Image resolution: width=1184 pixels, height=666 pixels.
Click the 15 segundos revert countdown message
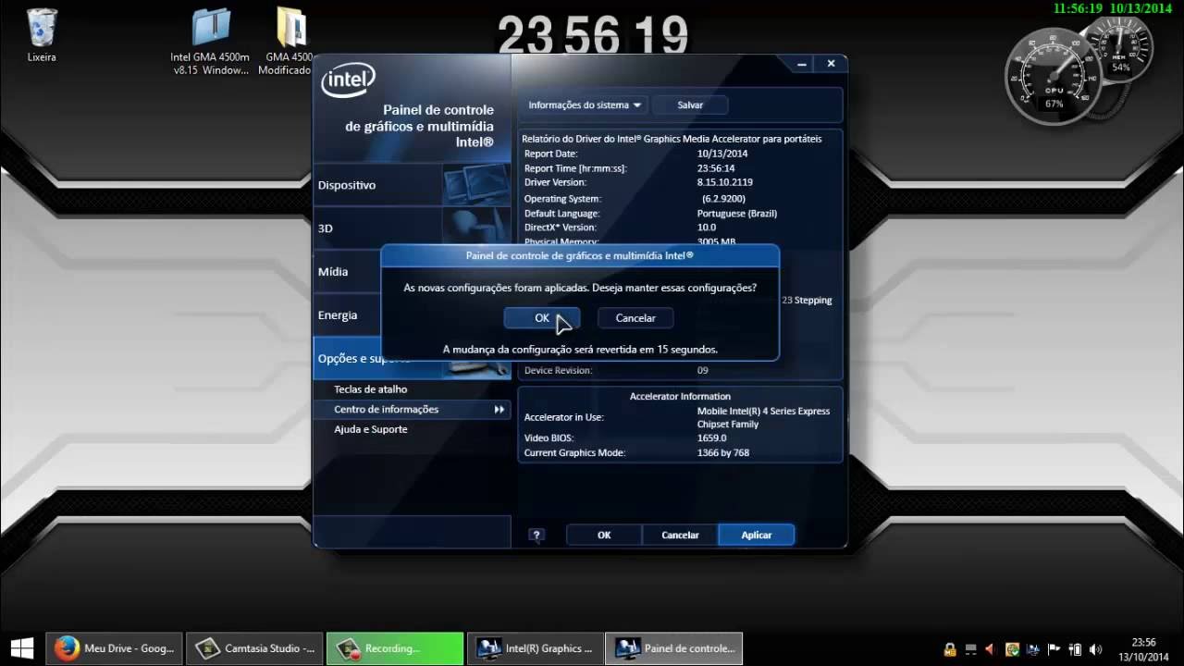pos(580,350)
